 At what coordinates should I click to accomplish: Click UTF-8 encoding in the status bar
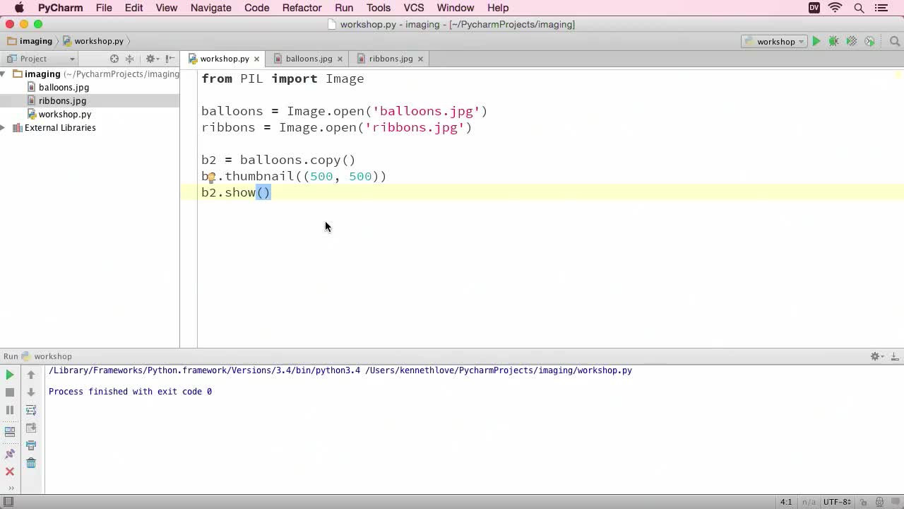pos(838,502)
